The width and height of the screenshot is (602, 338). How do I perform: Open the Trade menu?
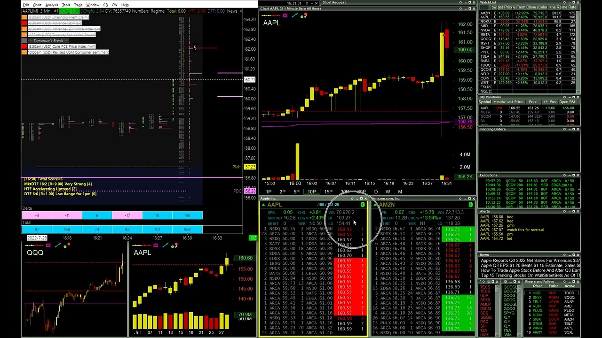(x=78, y=5)
